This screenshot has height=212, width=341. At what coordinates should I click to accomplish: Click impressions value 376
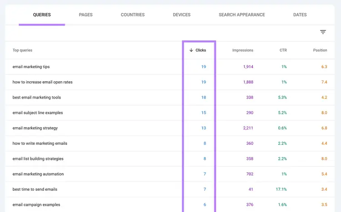(250, 205)
